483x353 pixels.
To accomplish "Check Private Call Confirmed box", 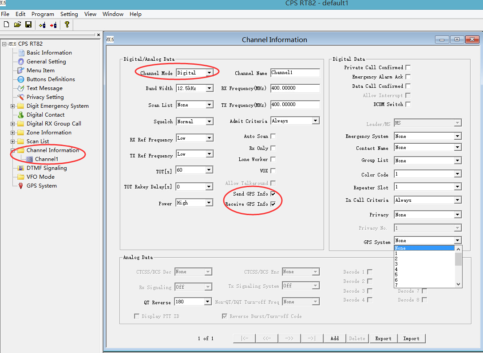I will coord(408,67).
